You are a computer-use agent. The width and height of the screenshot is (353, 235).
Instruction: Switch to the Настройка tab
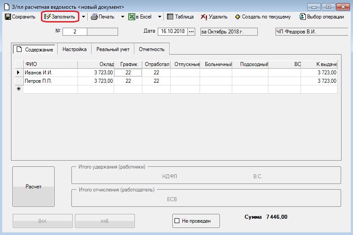click(x=74, y=49)
